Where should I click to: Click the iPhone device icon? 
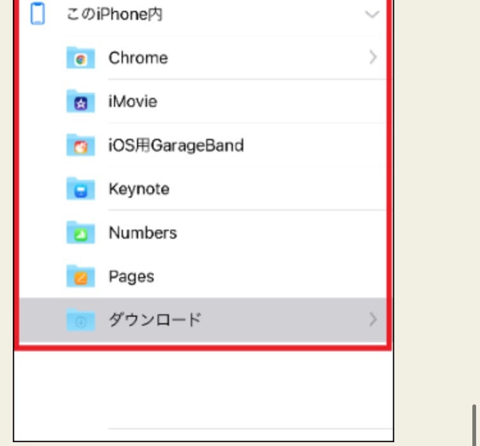pyautogui.click(x=38, y=13)
